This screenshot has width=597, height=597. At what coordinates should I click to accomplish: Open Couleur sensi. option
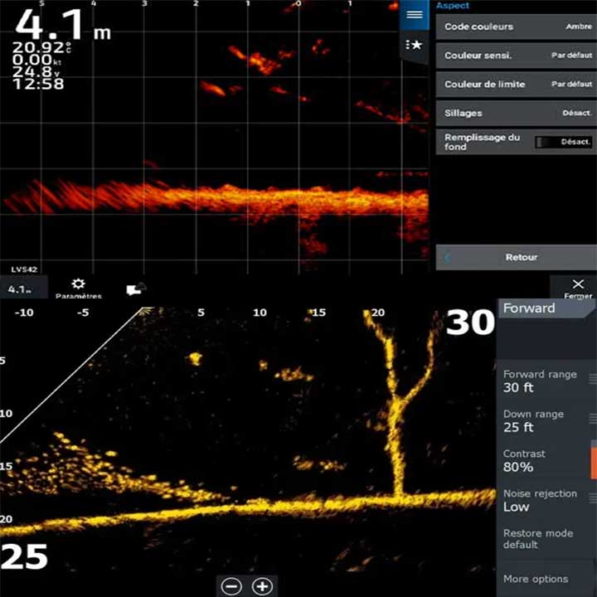click(x=516, y=56)
